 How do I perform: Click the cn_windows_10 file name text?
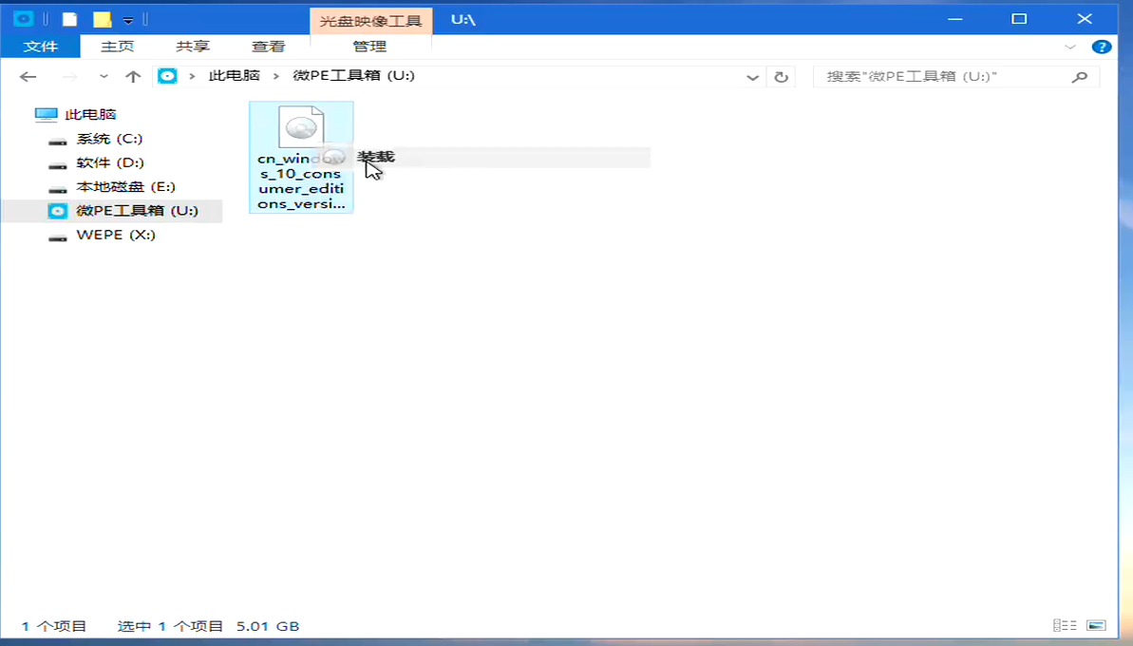[301, 181]
